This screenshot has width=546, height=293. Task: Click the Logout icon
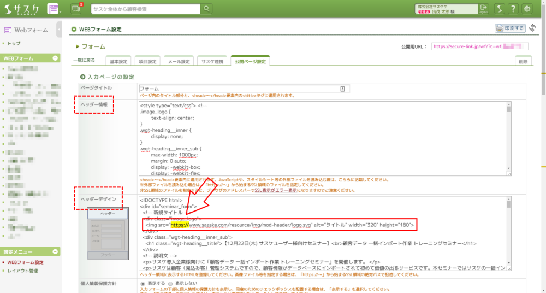pos(484,8)
